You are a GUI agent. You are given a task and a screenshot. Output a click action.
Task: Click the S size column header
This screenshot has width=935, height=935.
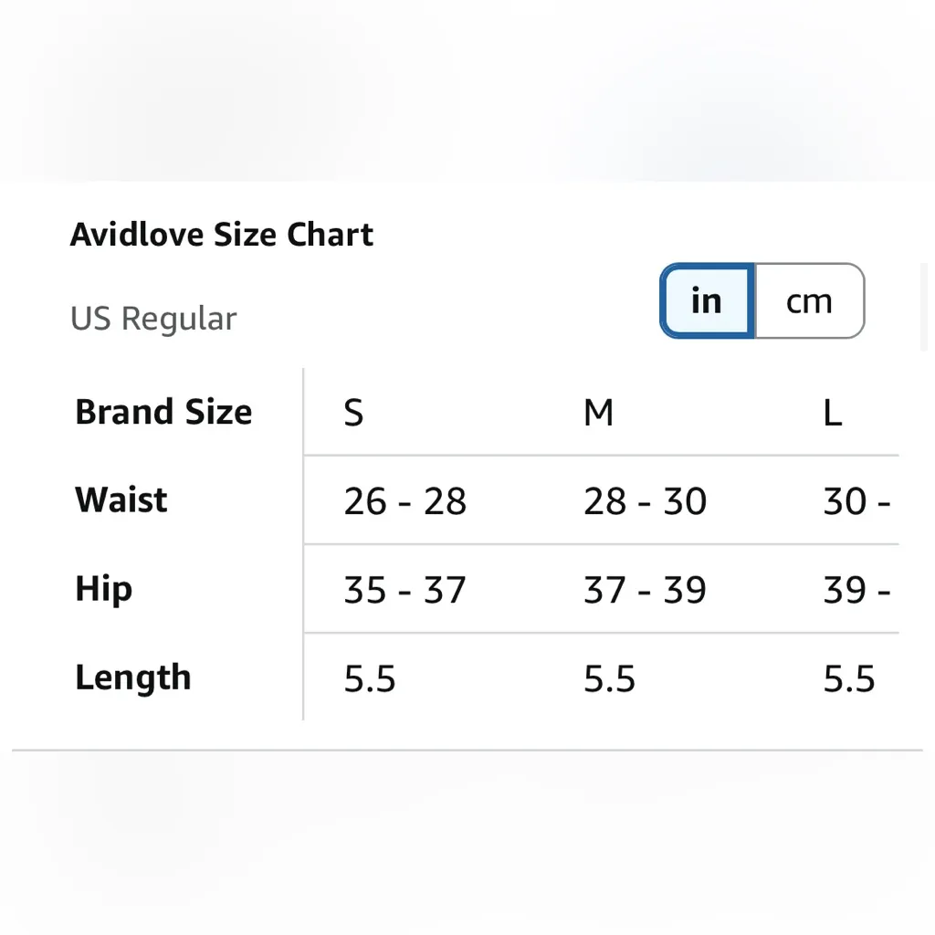[353, 414]
